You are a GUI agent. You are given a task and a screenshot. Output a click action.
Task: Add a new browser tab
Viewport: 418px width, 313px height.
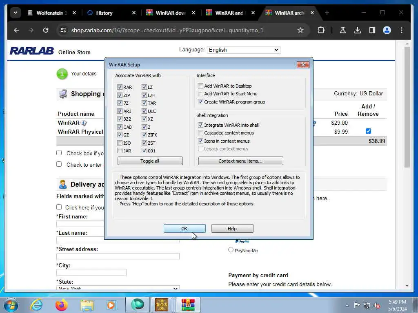pyautogui.click(x=327, y=13)
